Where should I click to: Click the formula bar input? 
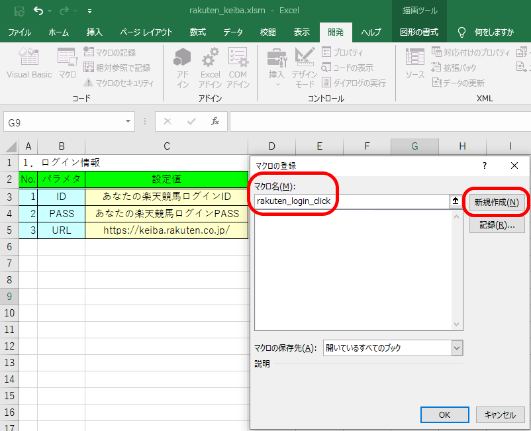coord(380,122)
